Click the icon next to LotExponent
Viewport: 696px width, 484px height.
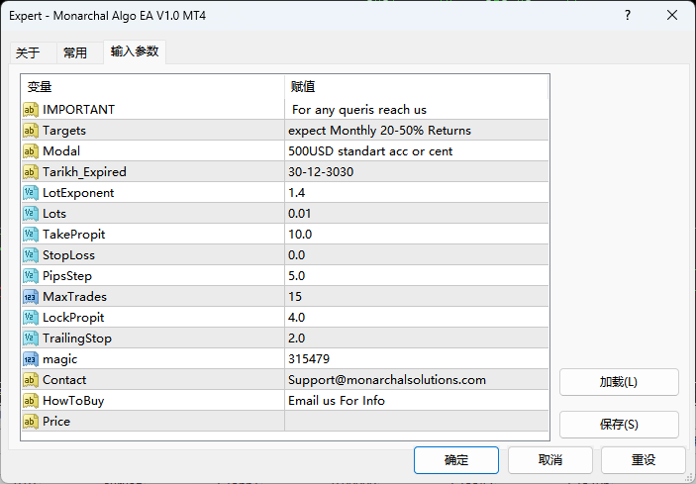[31, 193]
